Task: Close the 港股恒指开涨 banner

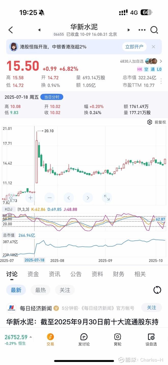Action: click(153, 47)
